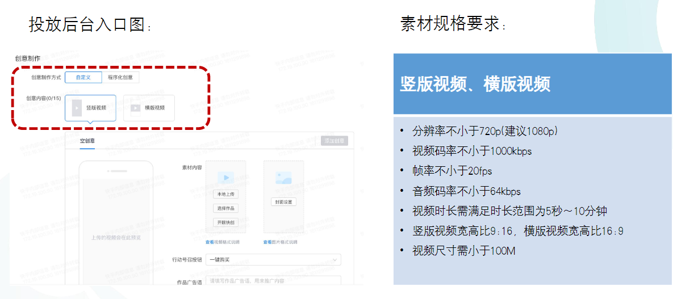673x299 pixels.
Task: Click the vertical video play icon in 竖版视频 card
Action: 77,108
